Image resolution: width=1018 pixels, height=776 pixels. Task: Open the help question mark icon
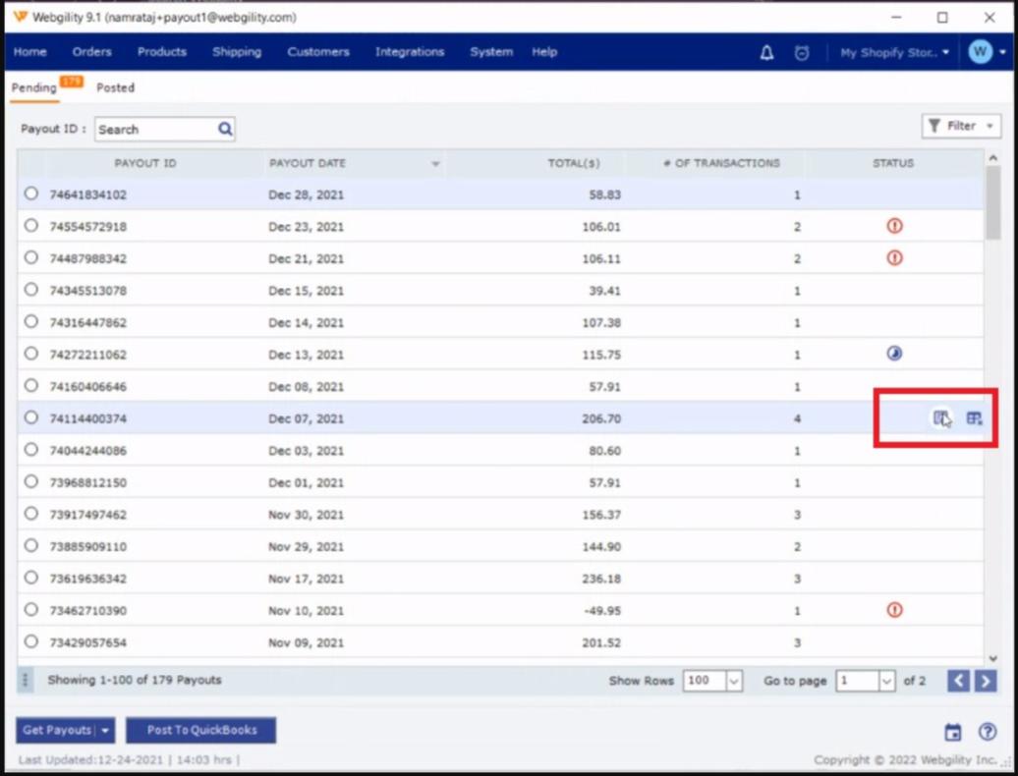click(988, 732)
